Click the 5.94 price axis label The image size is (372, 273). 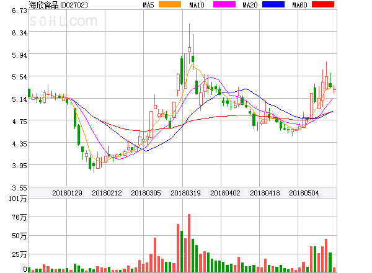click(19, 55)
